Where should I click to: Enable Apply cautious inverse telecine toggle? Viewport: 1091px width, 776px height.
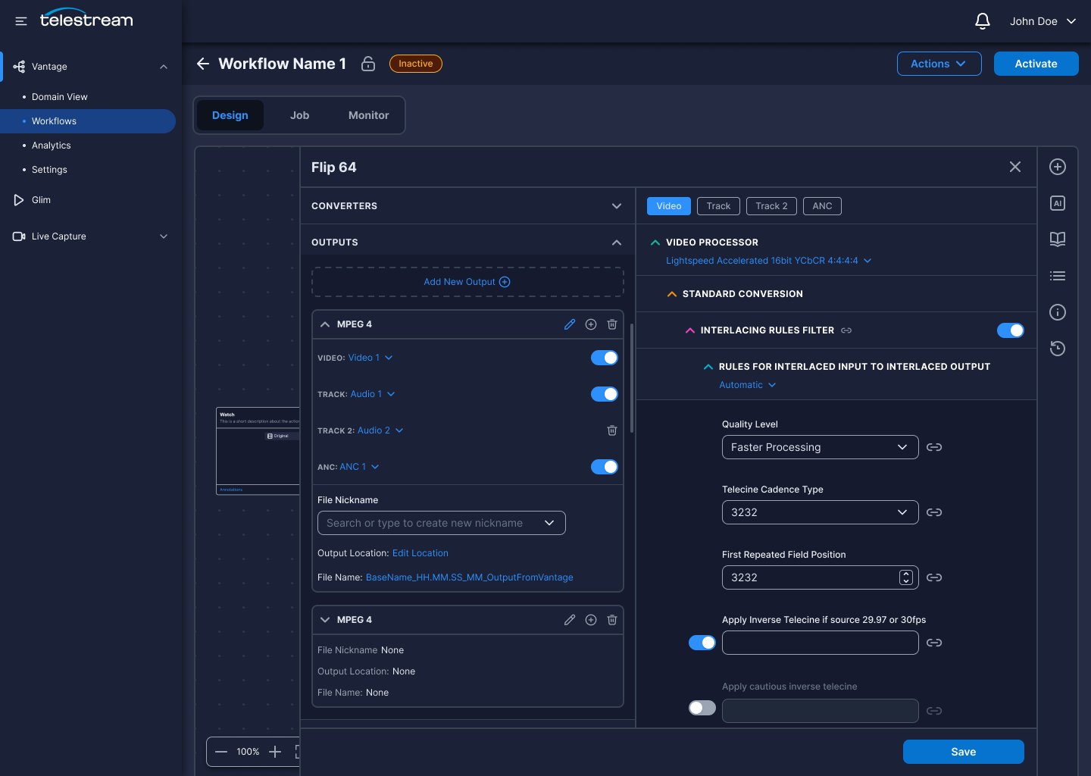702,708
